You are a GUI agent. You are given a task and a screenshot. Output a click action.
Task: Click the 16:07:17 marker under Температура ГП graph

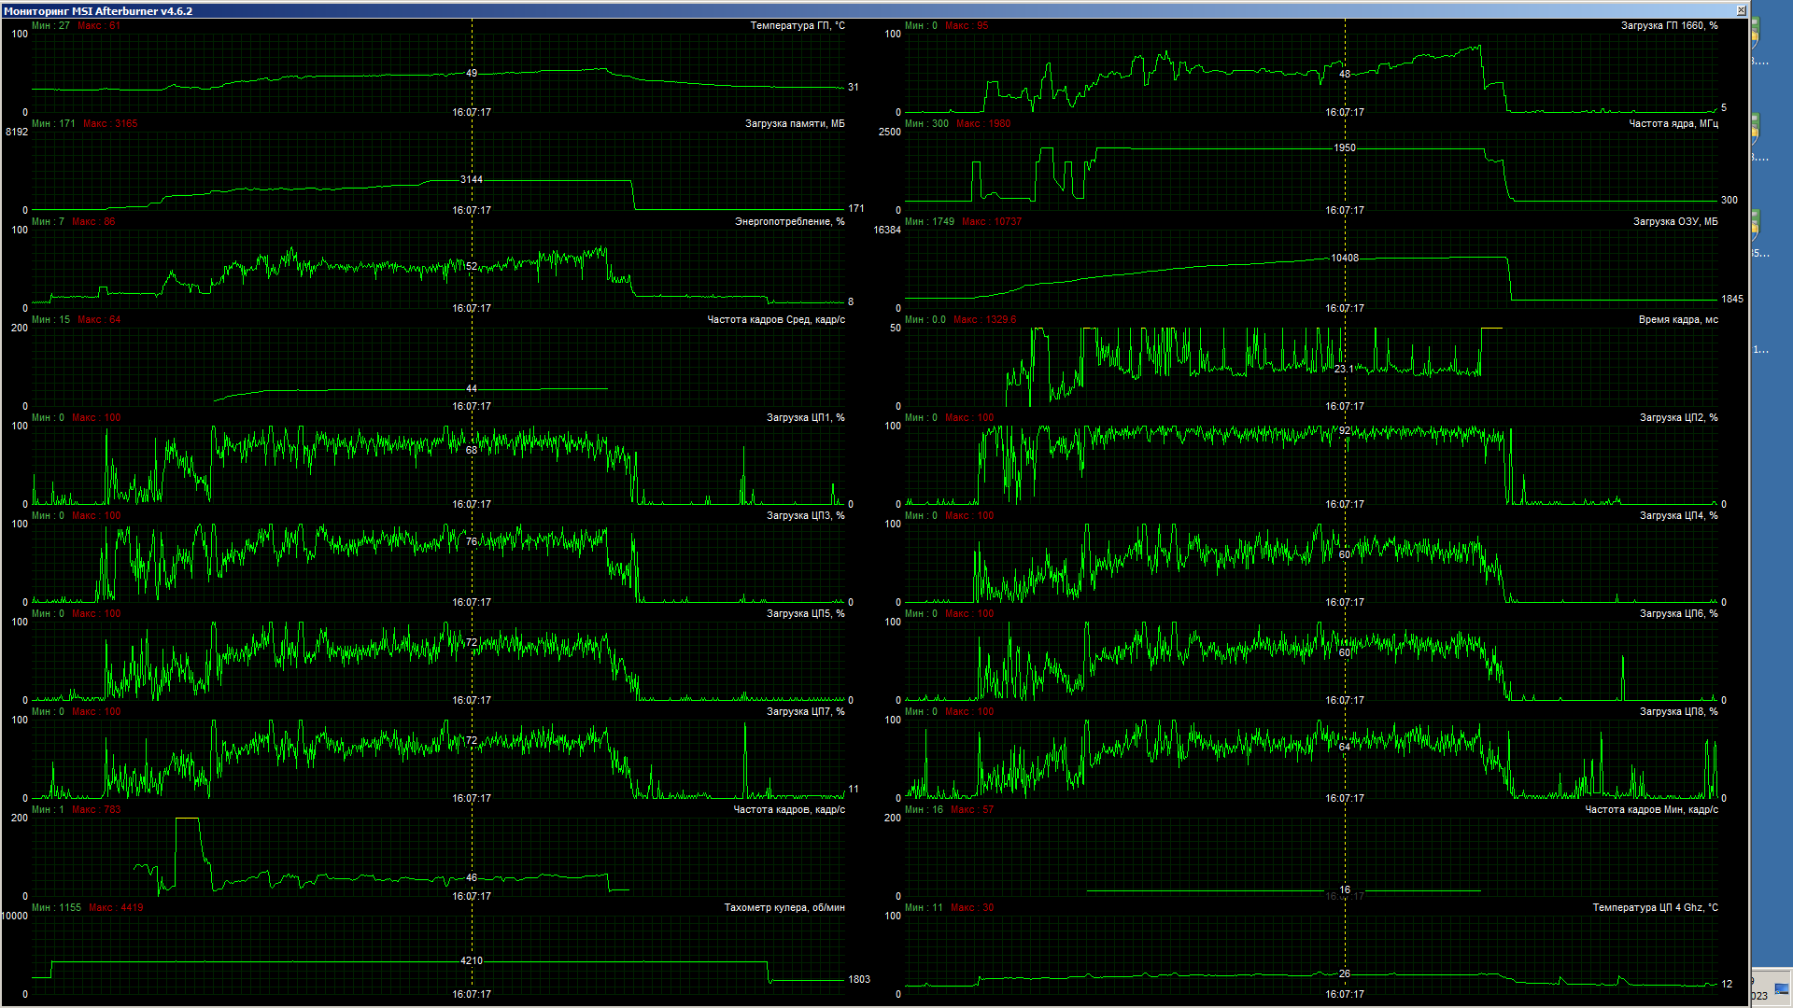(472, 112)
